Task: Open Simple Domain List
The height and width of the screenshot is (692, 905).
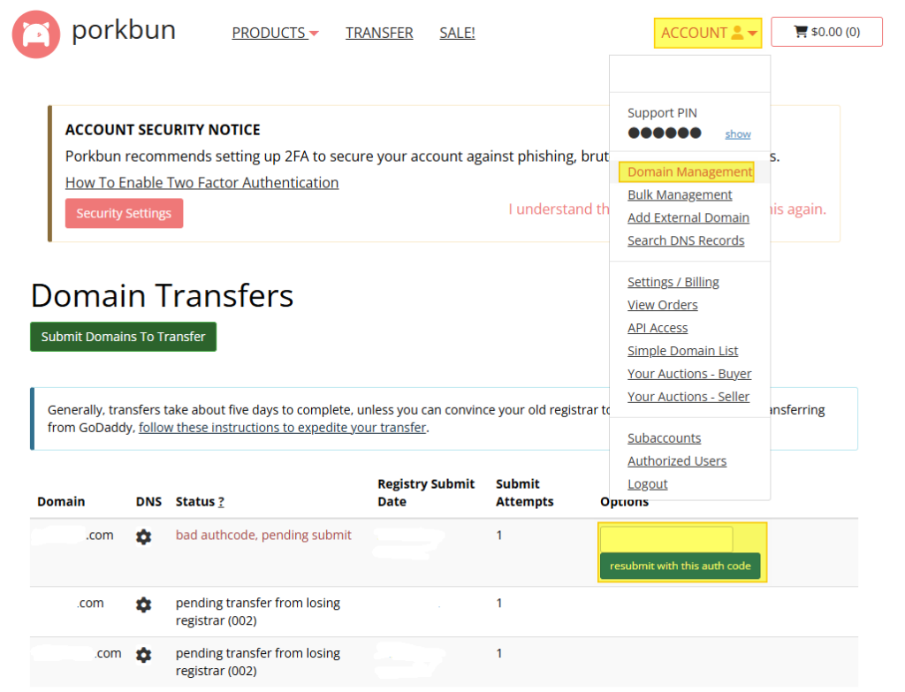Action: (x=683, y=351)
